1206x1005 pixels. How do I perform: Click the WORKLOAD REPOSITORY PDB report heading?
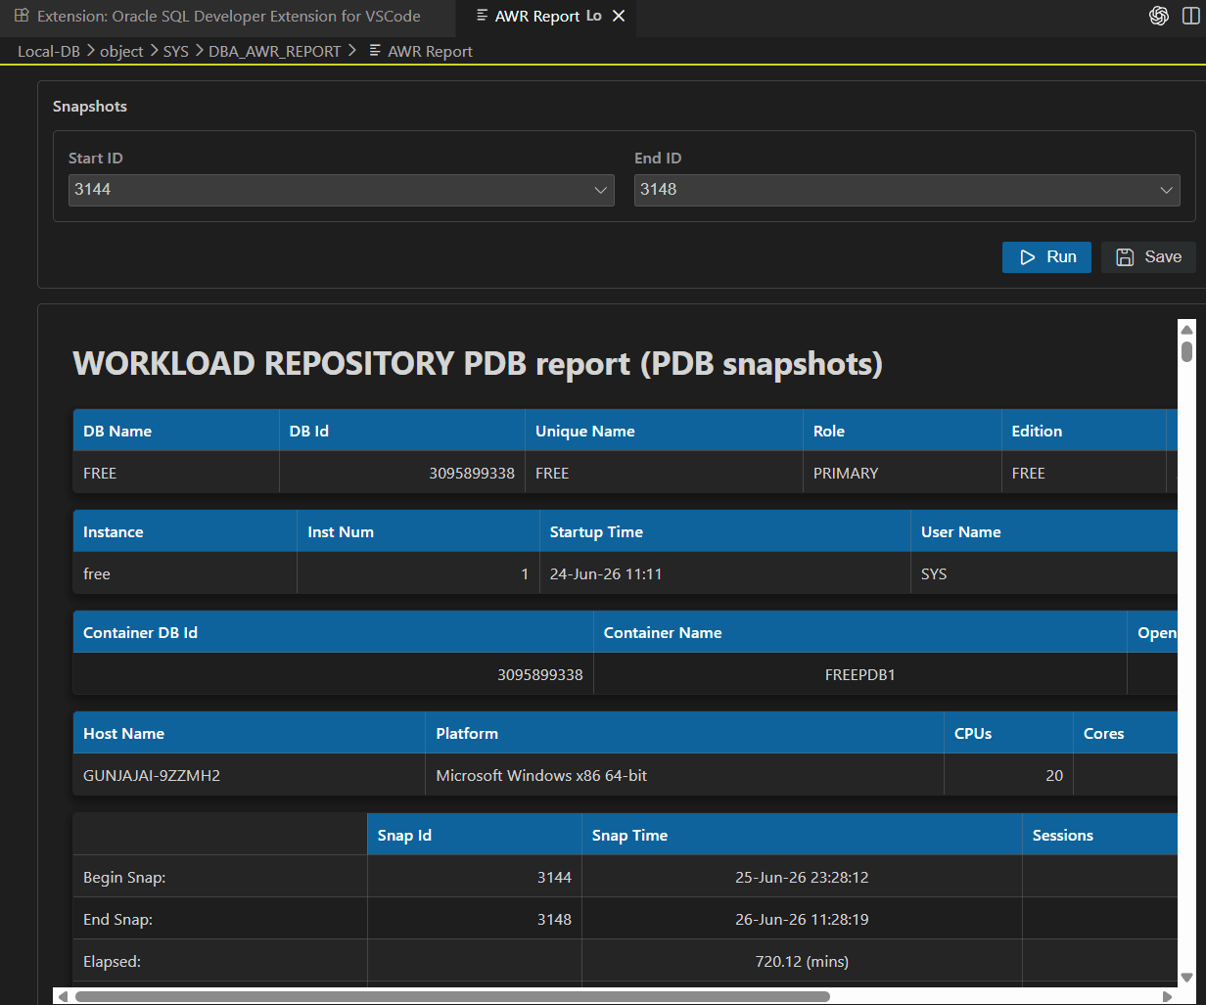[x=478, y=364]
